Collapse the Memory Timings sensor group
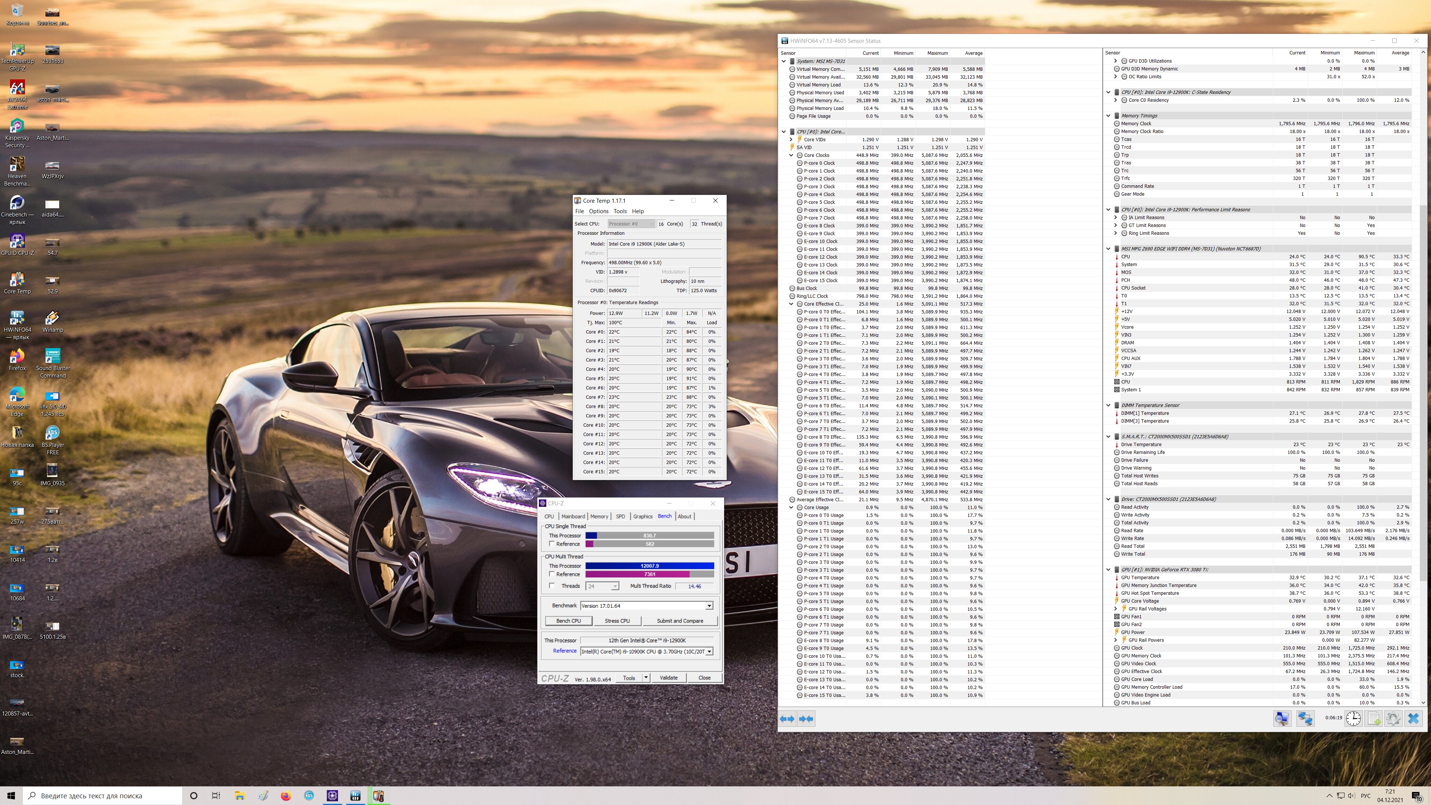 point(1108,116)
